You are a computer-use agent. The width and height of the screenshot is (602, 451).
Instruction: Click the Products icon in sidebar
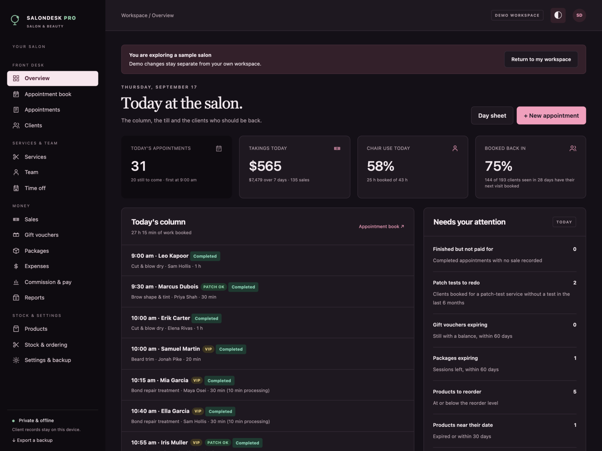[x=16, y=329]
